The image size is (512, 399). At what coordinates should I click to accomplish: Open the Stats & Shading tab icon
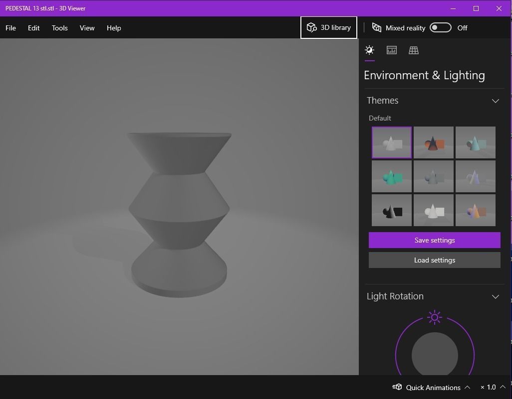pos(392,50)
